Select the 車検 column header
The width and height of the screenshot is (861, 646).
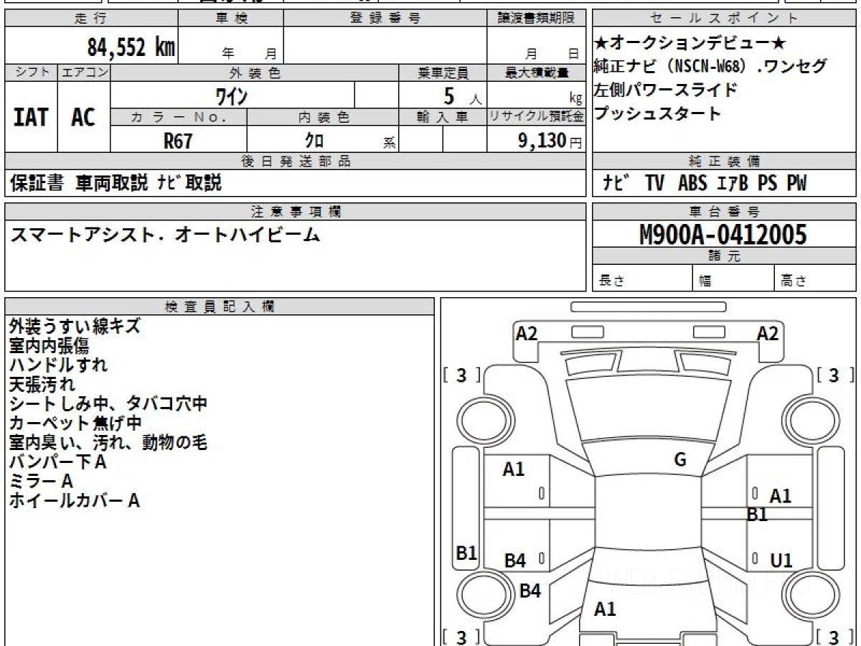click(x=231, y=19)
